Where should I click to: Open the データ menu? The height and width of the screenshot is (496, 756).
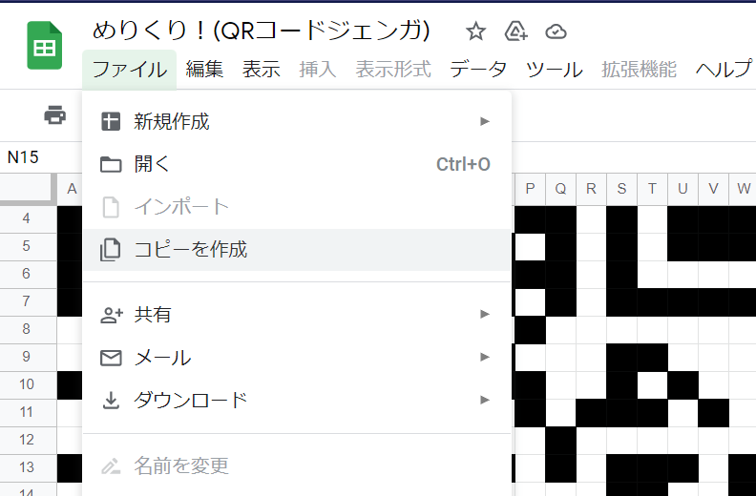(478, 70)
